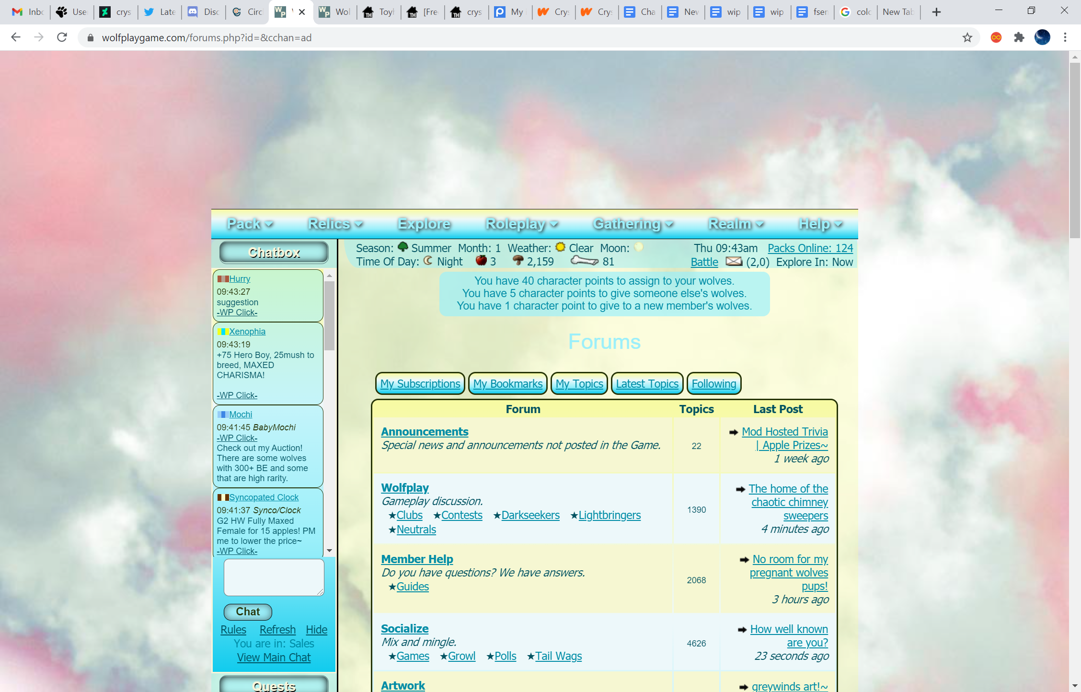Viewport: 1081px width, 692px height.
Task: Click the bookmark star in the address bar
Action: coord(968,37)
